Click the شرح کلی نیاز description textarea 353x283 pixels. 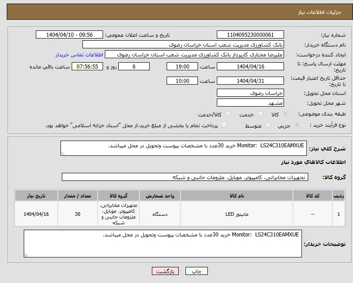tap(184, 148)
